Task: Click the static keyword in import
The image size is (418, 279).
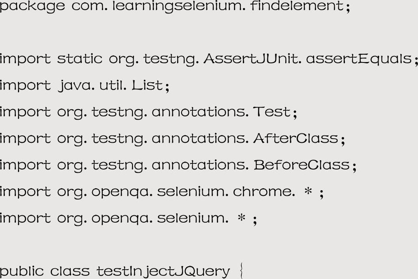Action: click(80, 58)
